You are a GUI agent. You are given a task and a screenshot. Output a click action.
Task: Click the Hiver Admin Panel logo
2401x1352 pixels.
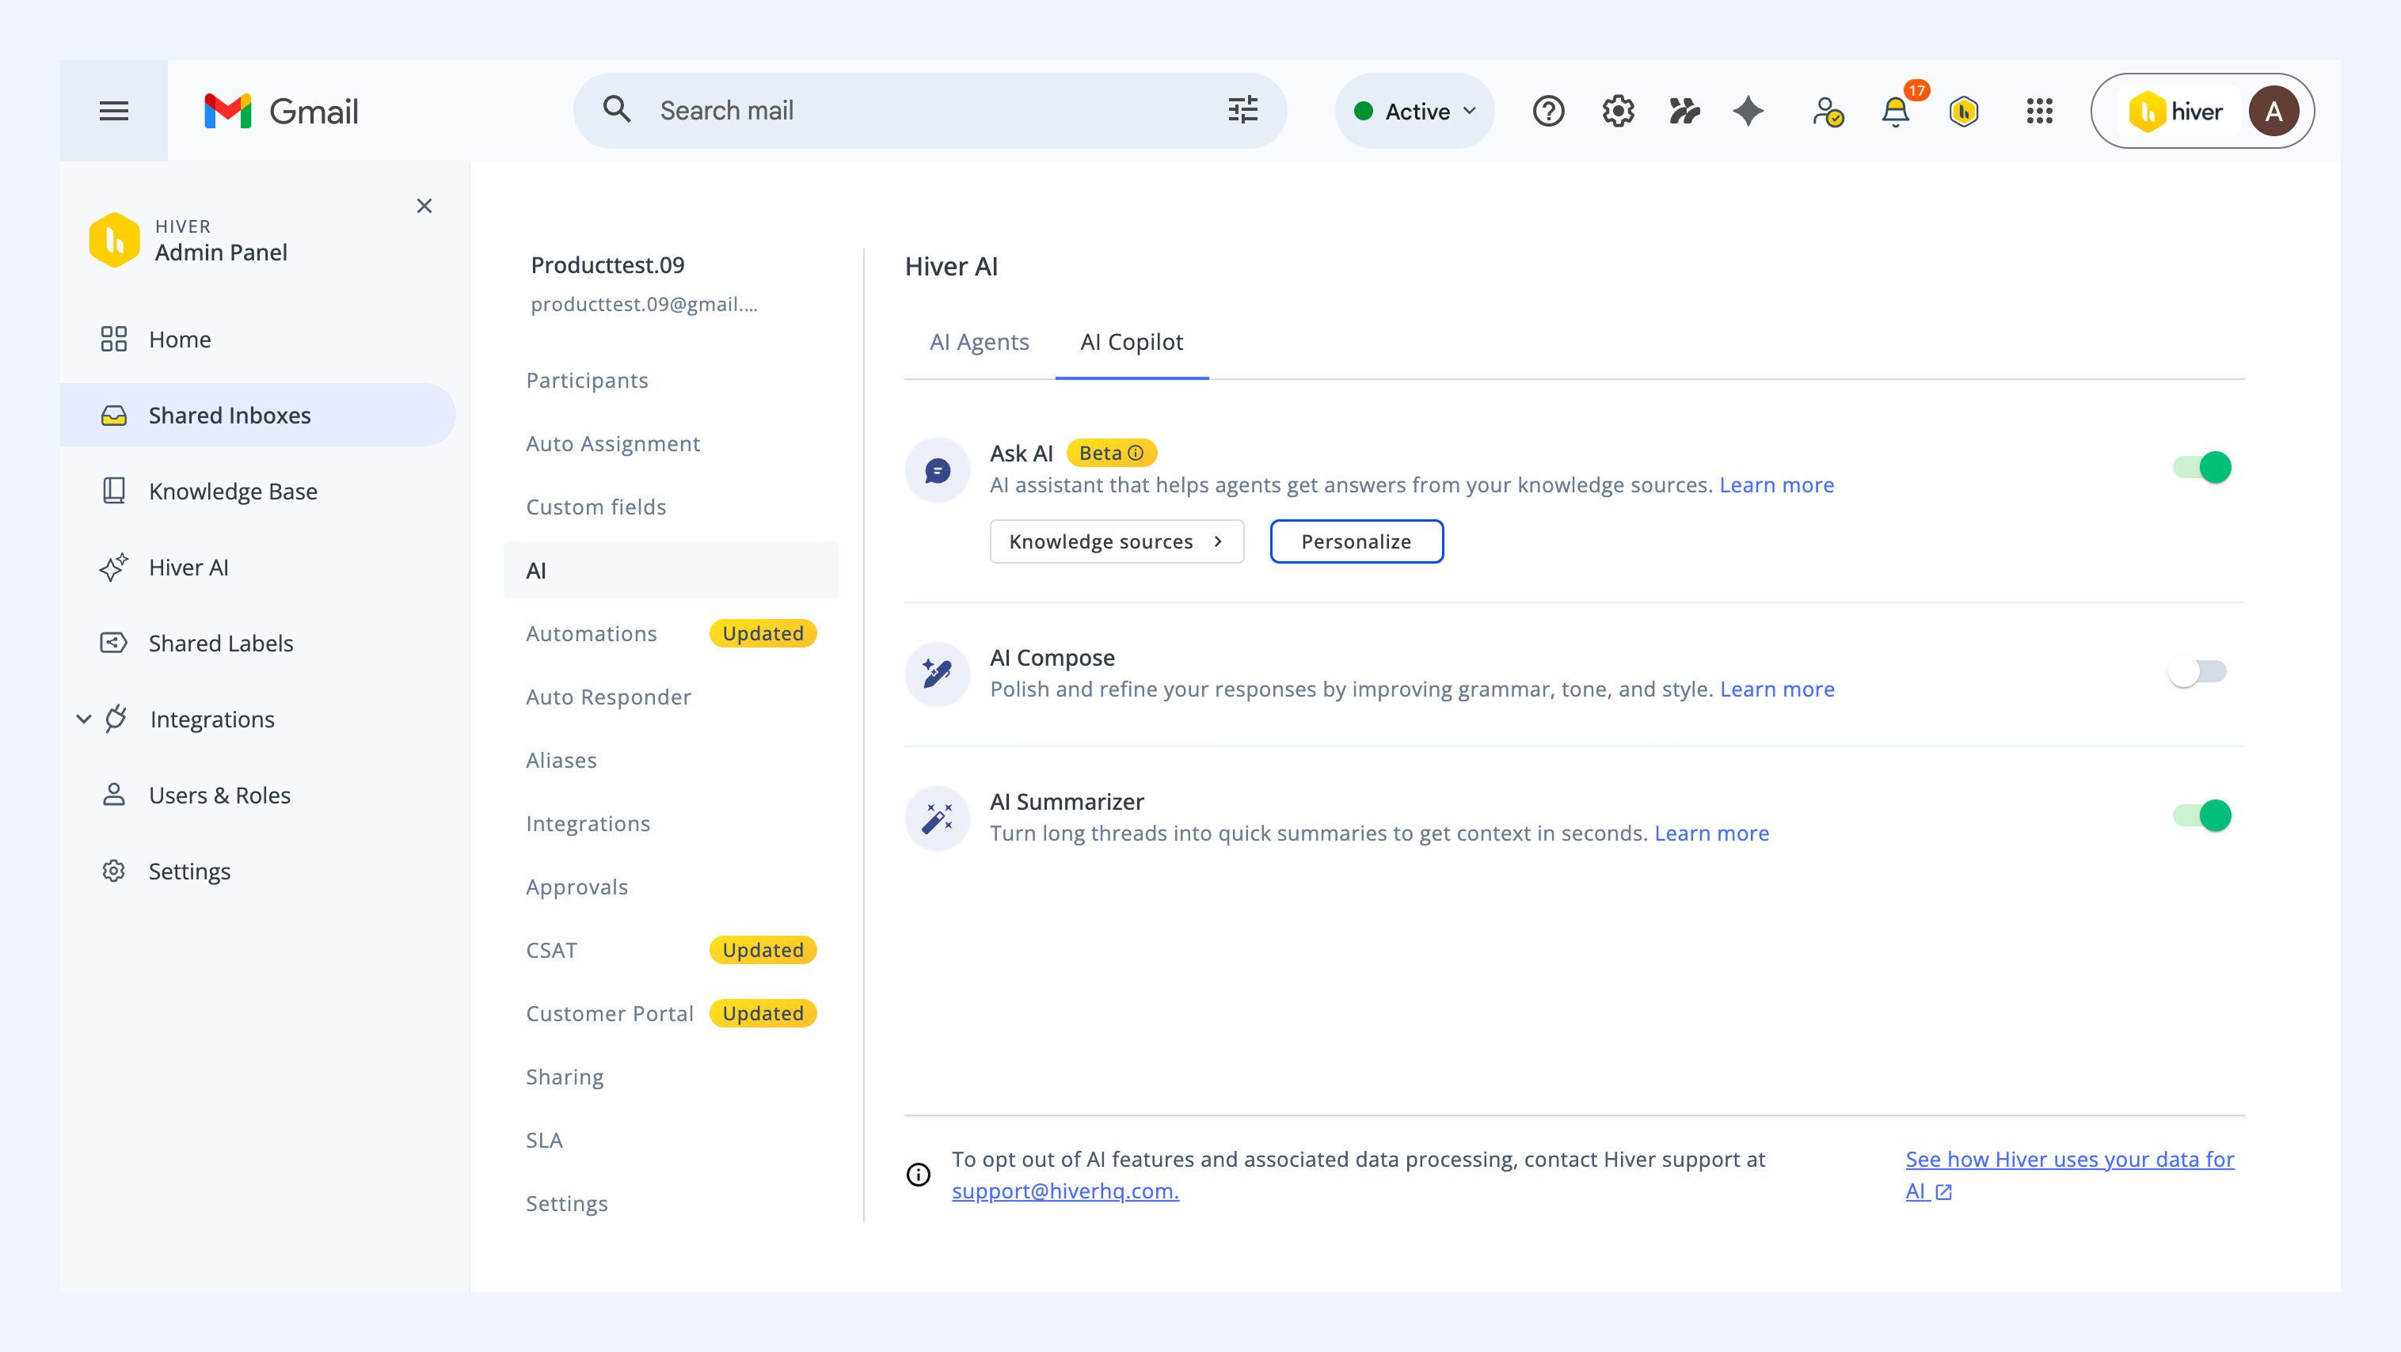[x=115, y=241]
